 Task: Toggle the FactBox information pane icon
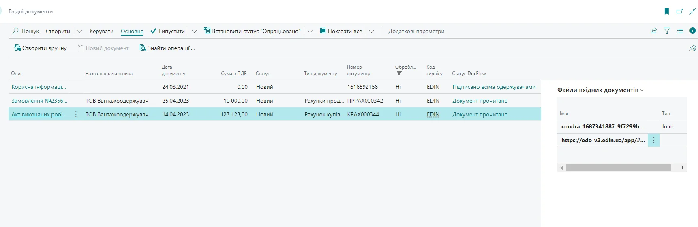pos(692,31)
